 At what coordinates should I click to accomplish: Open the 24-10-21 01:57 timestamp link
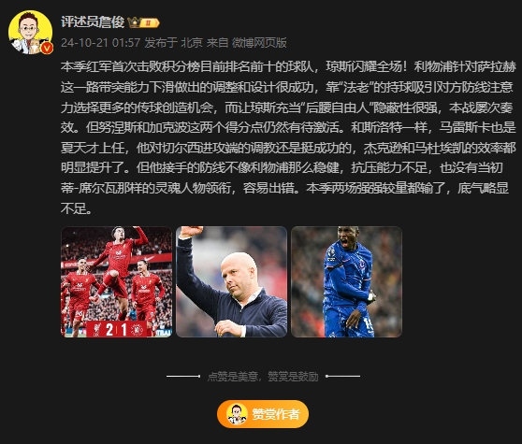coord(100,43)
